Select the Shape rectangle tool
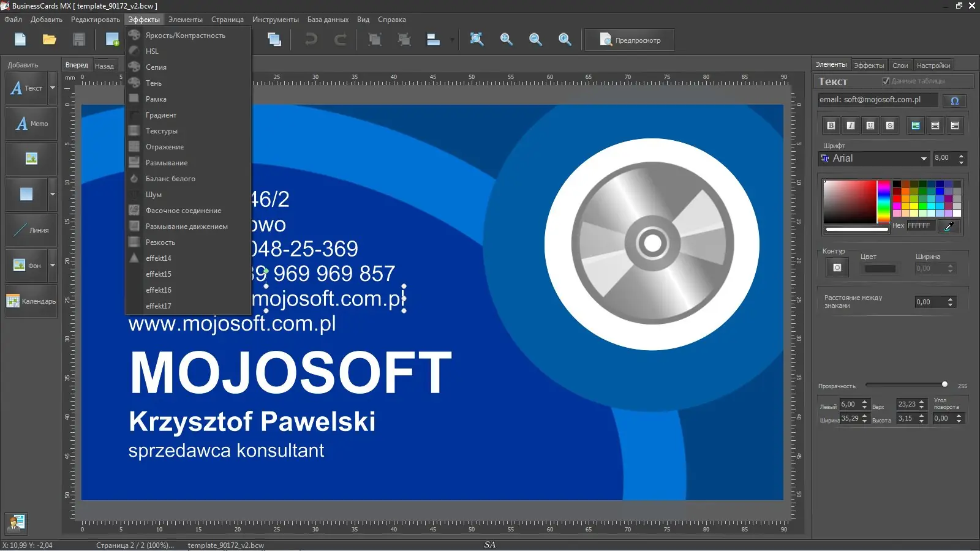 26,195
